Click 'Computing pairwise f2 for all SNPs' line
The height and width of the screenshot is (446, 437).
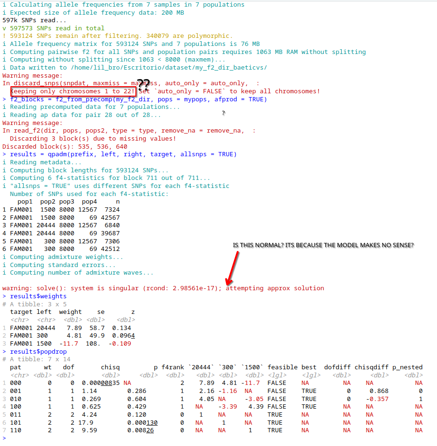pos(184,52)
